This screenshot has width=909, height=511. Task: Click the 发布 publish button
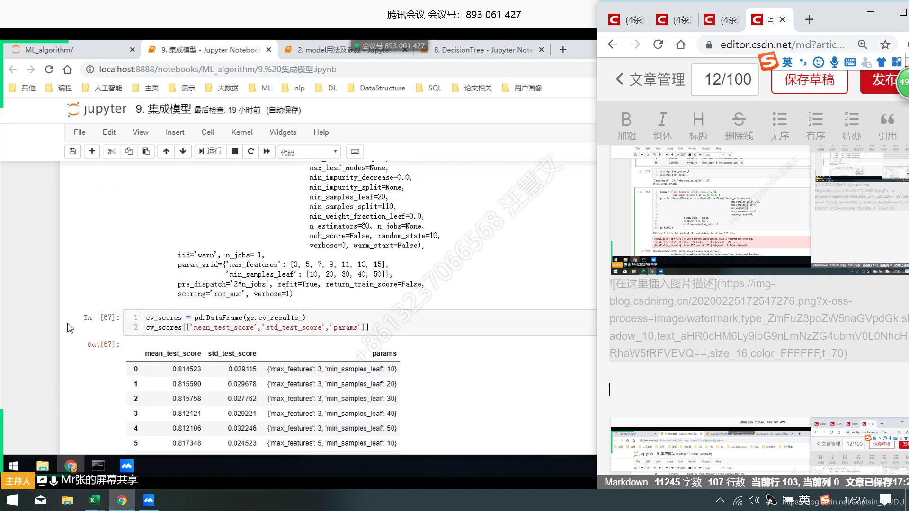(883, 79)
